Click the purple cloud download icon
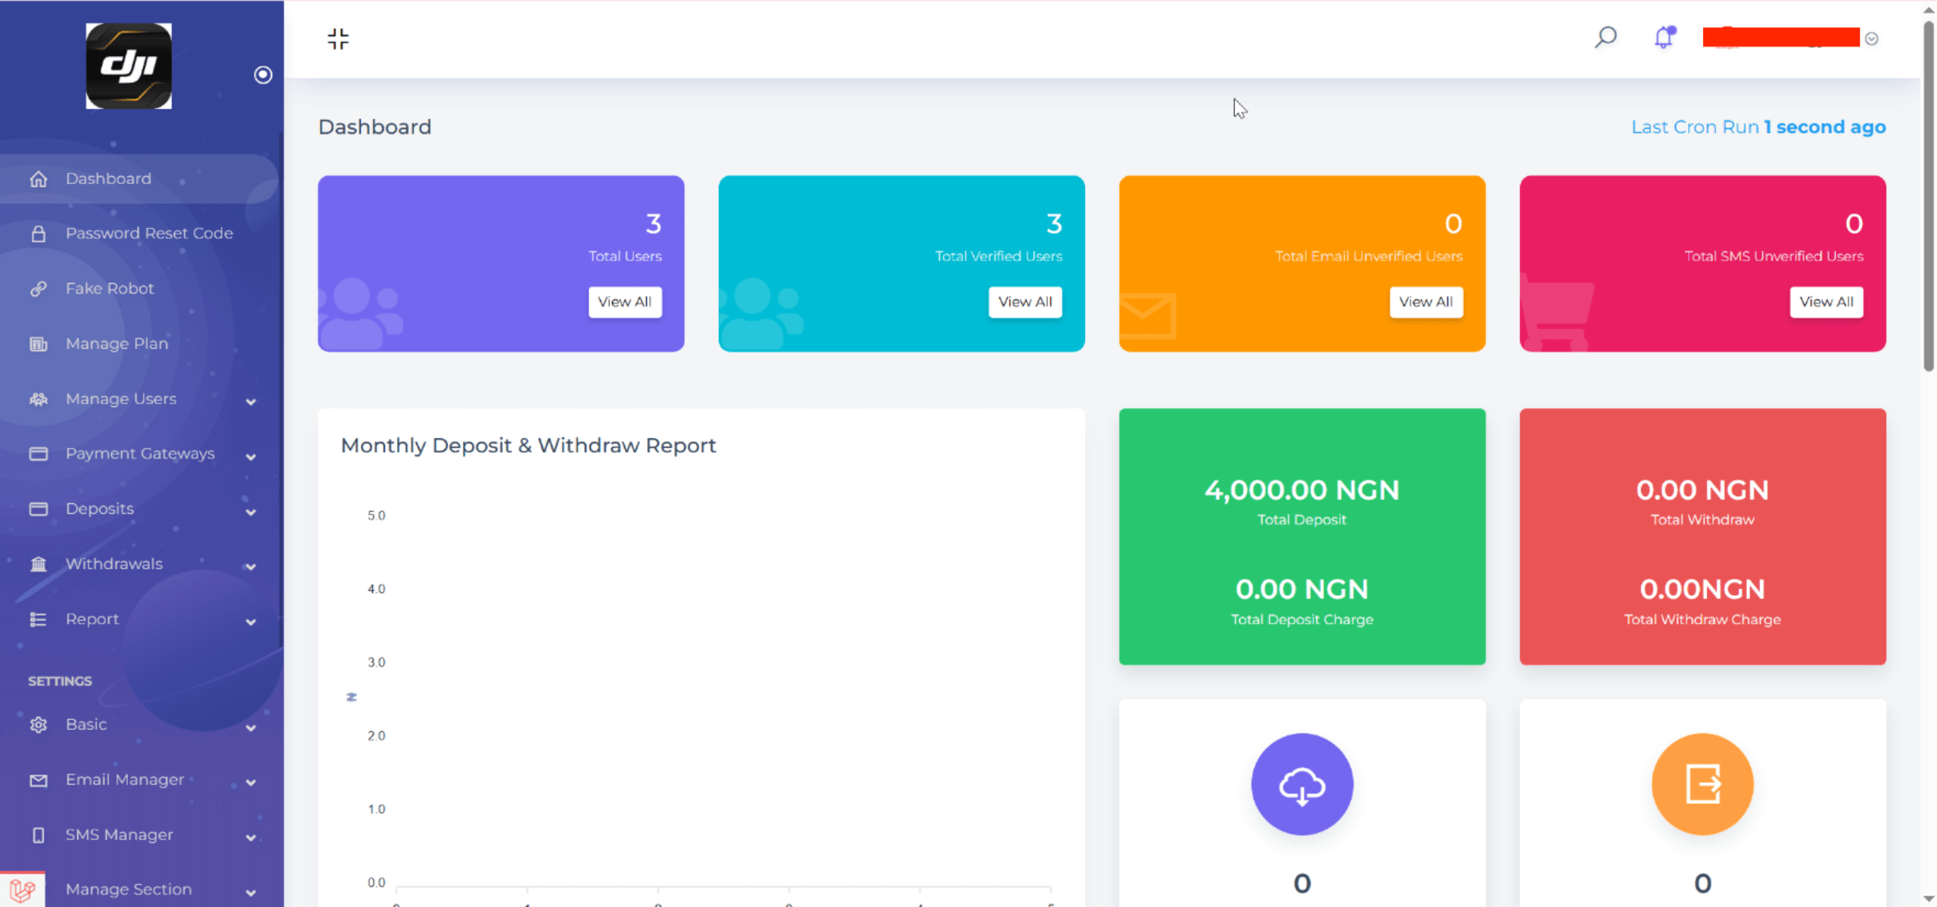 pyautogui.click(x=1301, y=784)
